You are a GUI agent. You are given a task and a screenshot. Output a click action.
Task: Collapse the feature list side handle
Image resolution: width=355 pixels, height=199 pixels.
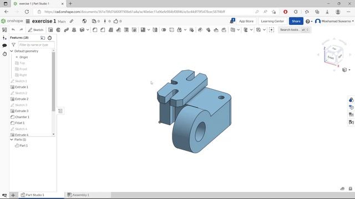(x=60, y=111)
